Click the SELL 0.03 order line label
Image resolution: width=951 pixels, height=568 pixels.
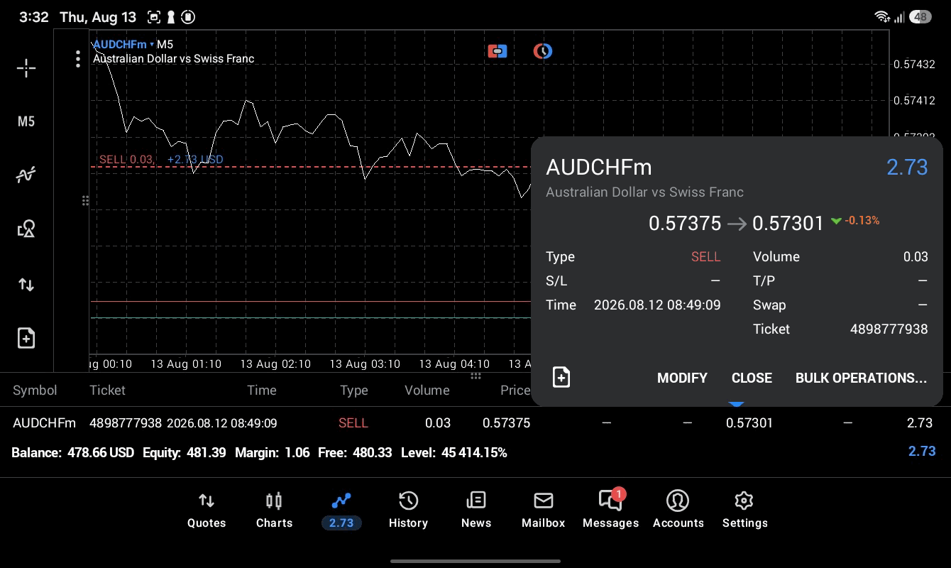click(126, 159)
